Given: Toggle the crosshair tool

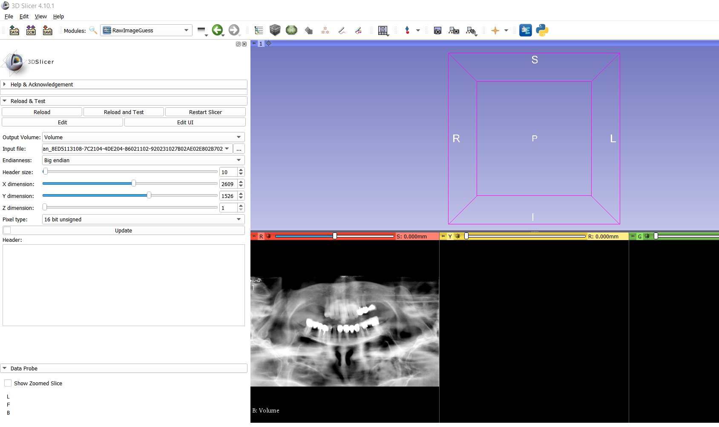Looking at the screenshot, I should click(495, 30).
